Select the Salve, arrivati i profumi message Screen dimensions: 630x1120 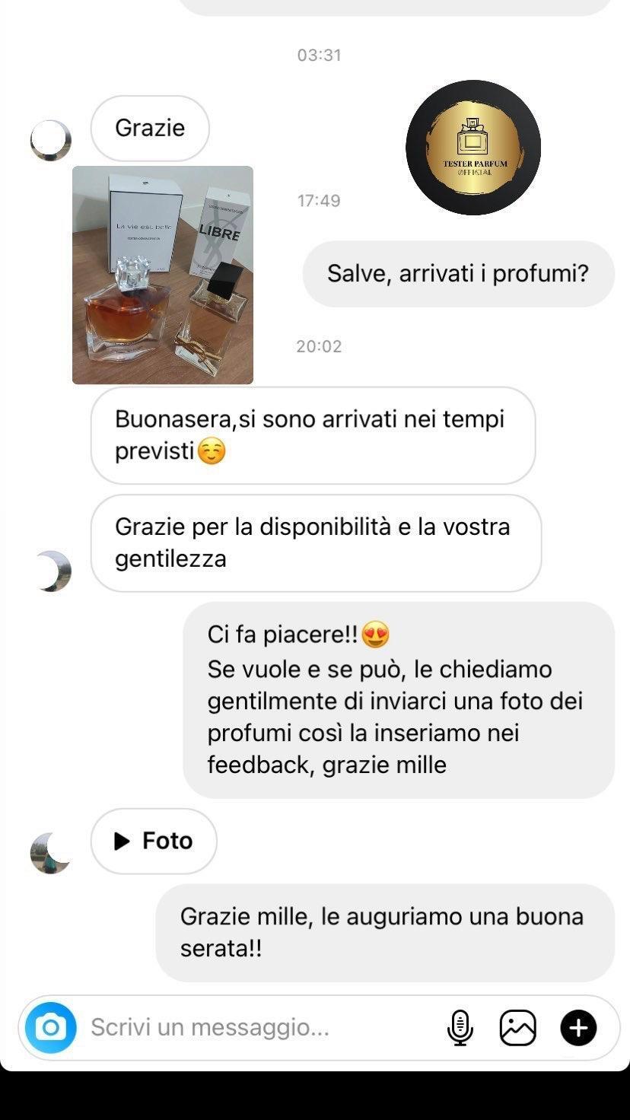[x=458, y=274]
